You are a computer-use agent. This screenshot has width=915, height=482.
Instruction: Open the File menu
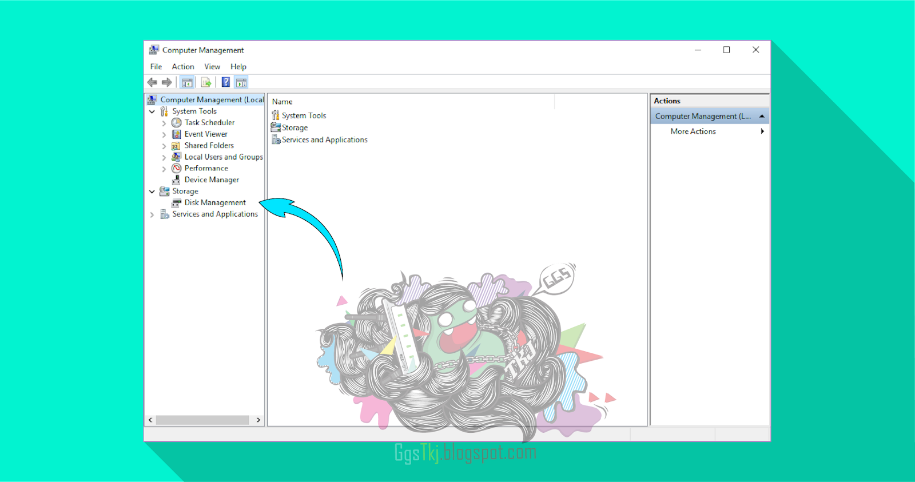pyautogui.click(x=156, y=66)
